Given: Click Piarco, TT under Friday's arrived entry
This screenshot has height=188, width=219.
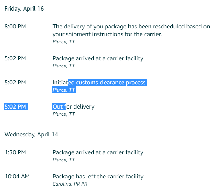Looking at the screenshot, I should click(x=64, y=66).
